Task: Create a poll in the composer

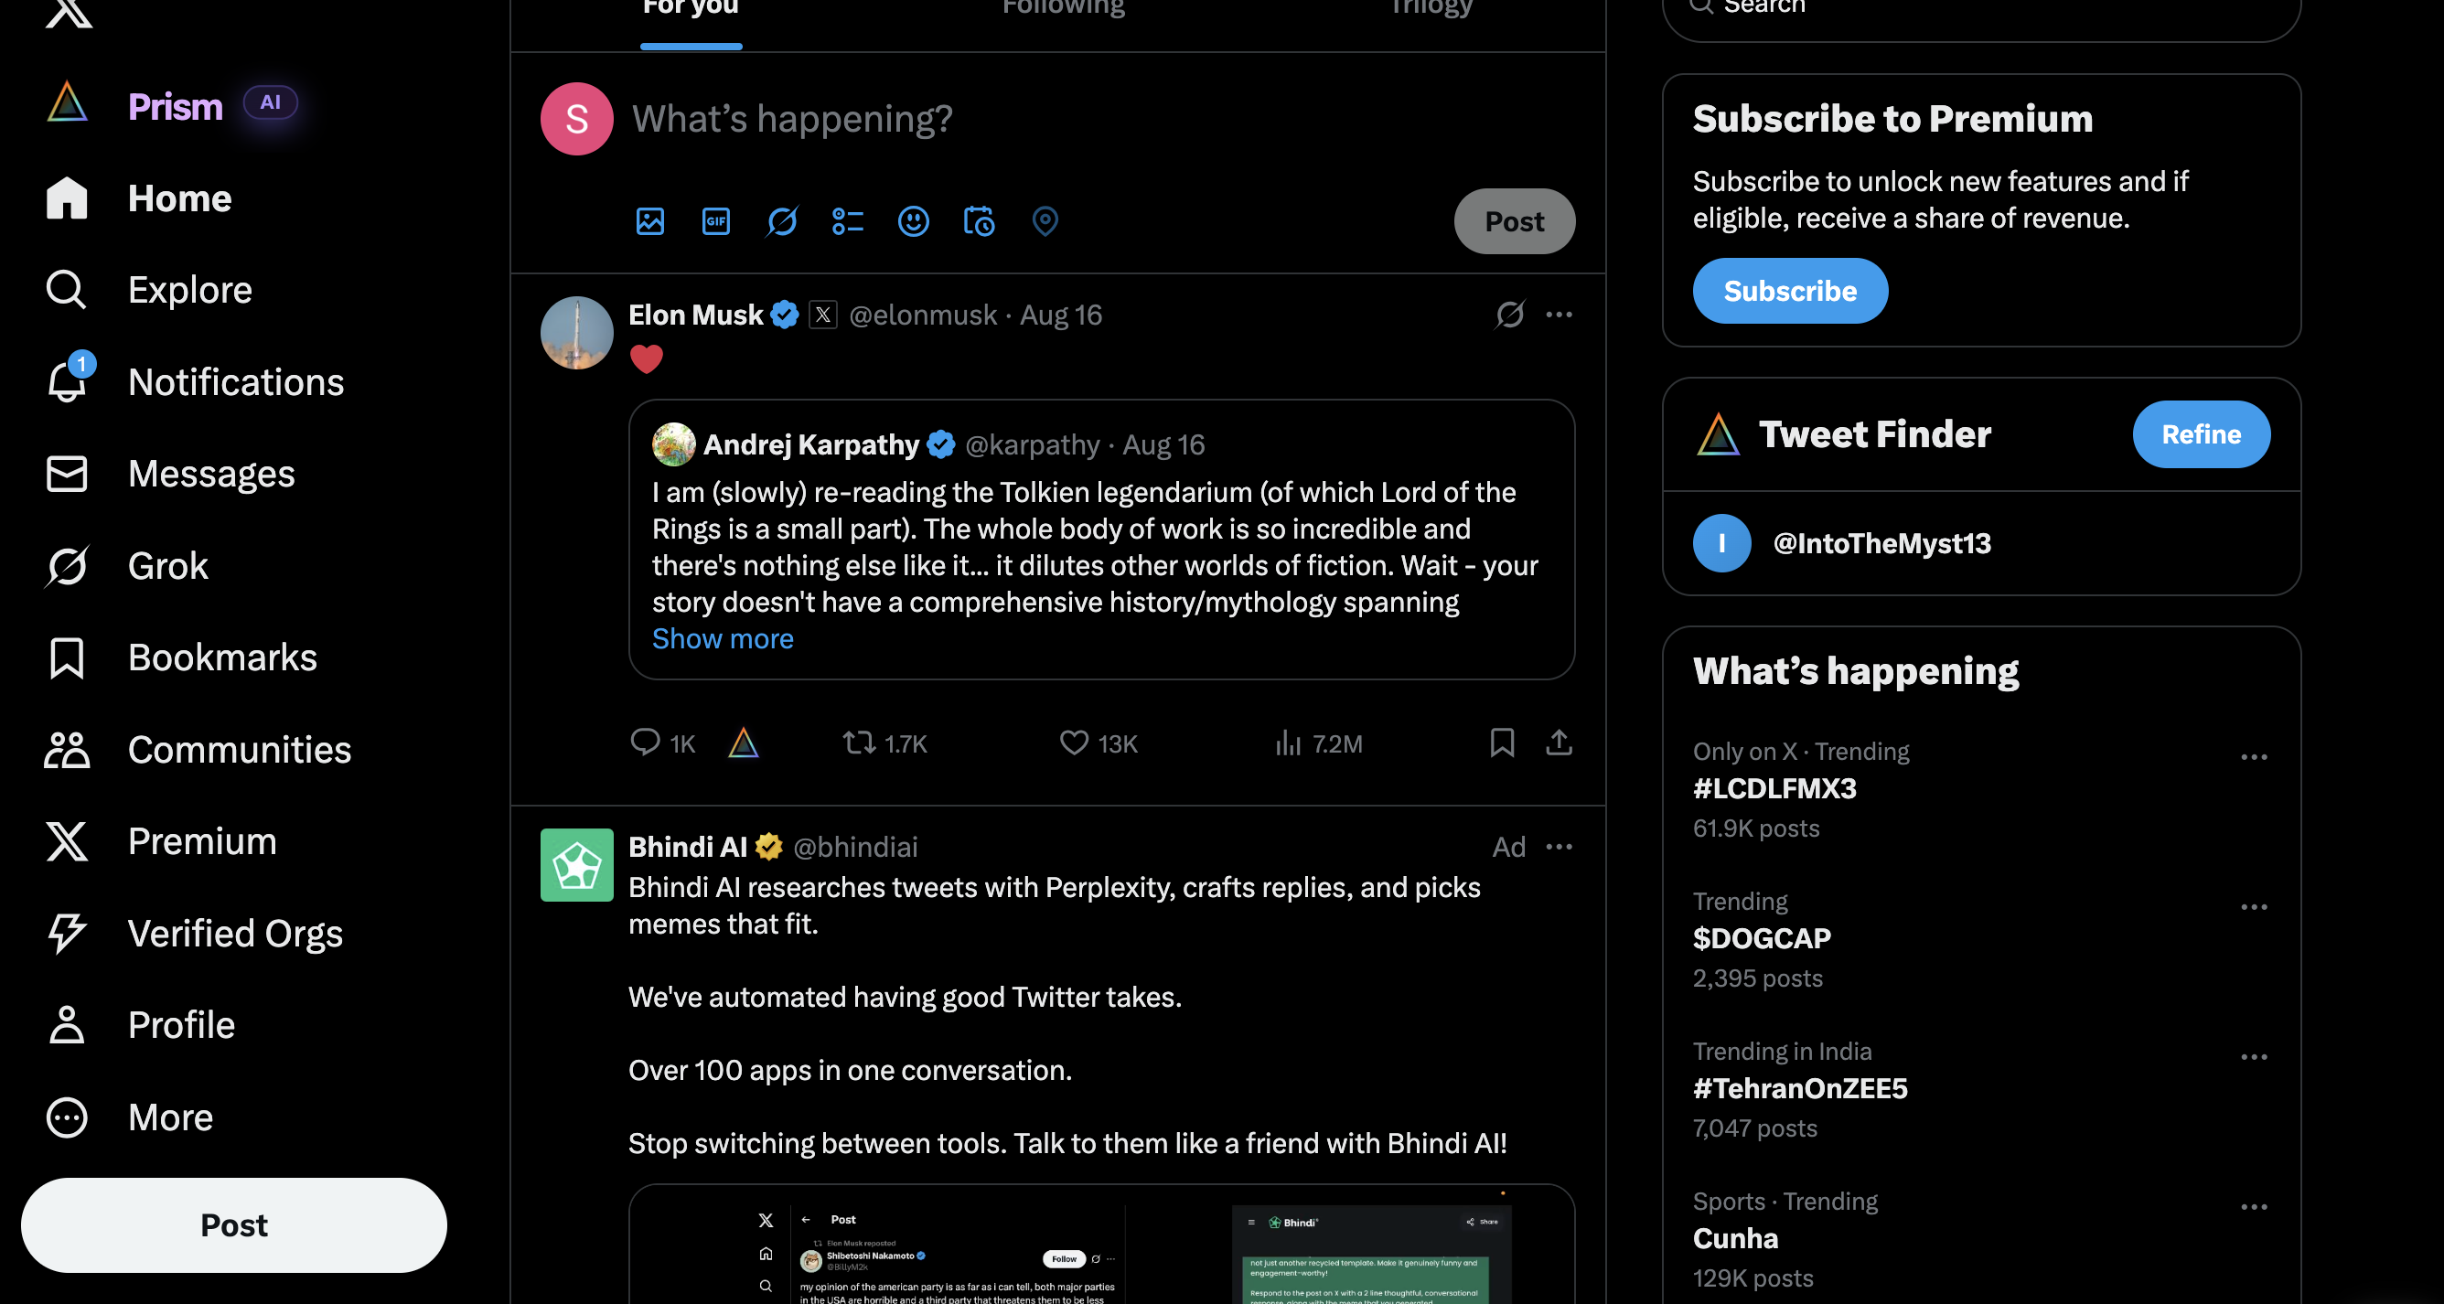Action: (x=847, y=221)
